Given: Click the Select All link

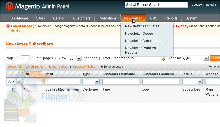Looking at the screenshot, I should [14, 67].
